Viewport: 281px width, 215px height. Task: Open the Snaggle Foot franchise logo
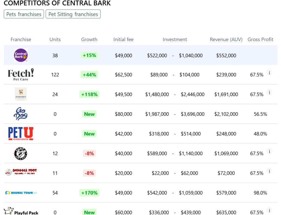(21, 172)
